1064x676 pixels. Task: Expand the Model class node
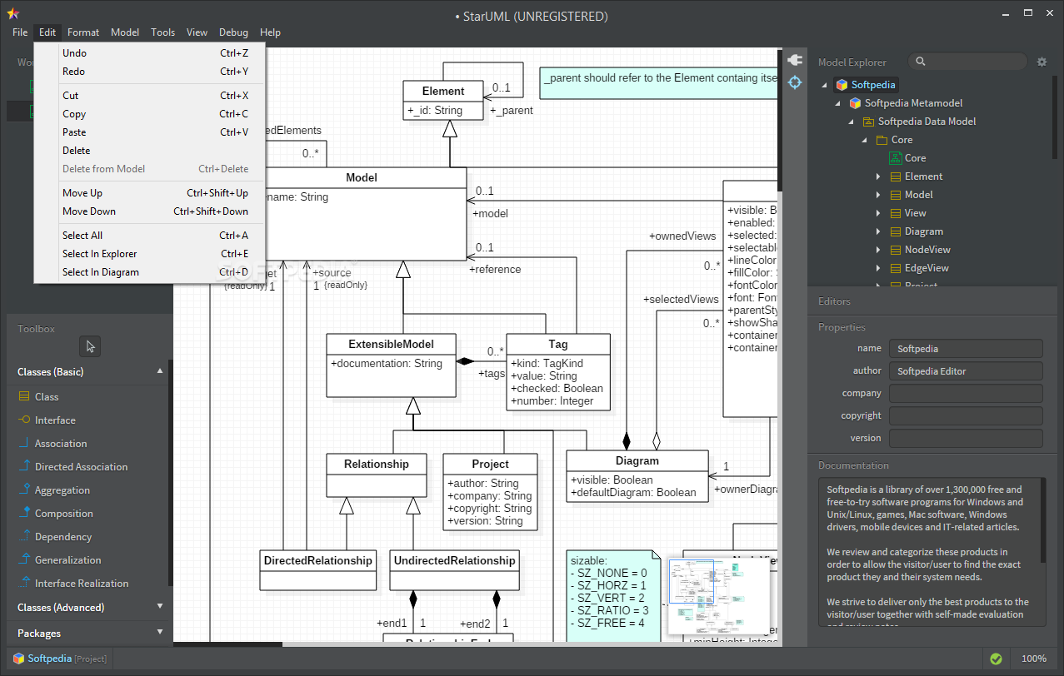(878, 195)
